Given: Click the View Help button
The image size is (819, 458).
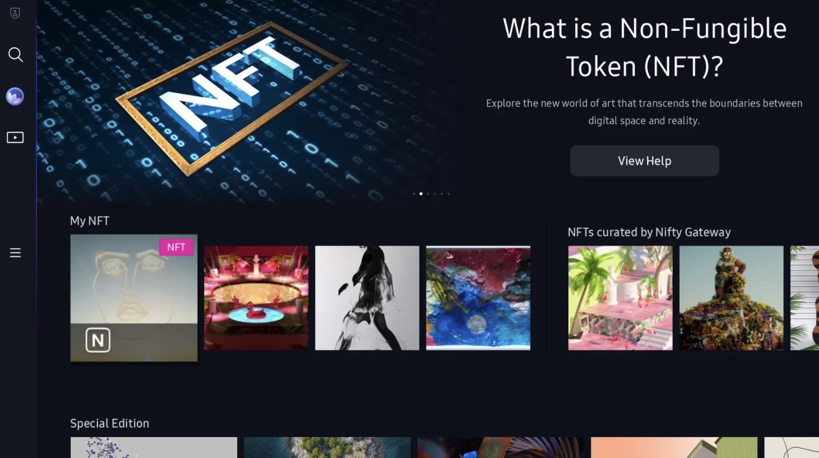Looking at the screenshot, I should pos(644,161).
